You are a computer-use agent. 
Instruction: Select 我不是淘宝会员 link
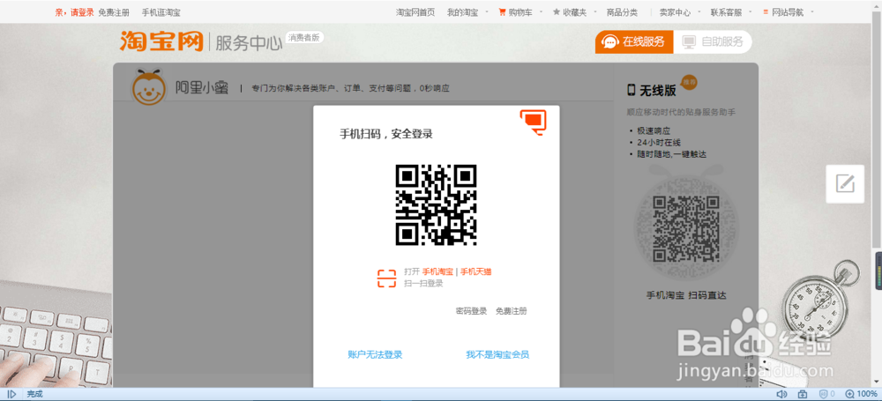tap(497, 355)
